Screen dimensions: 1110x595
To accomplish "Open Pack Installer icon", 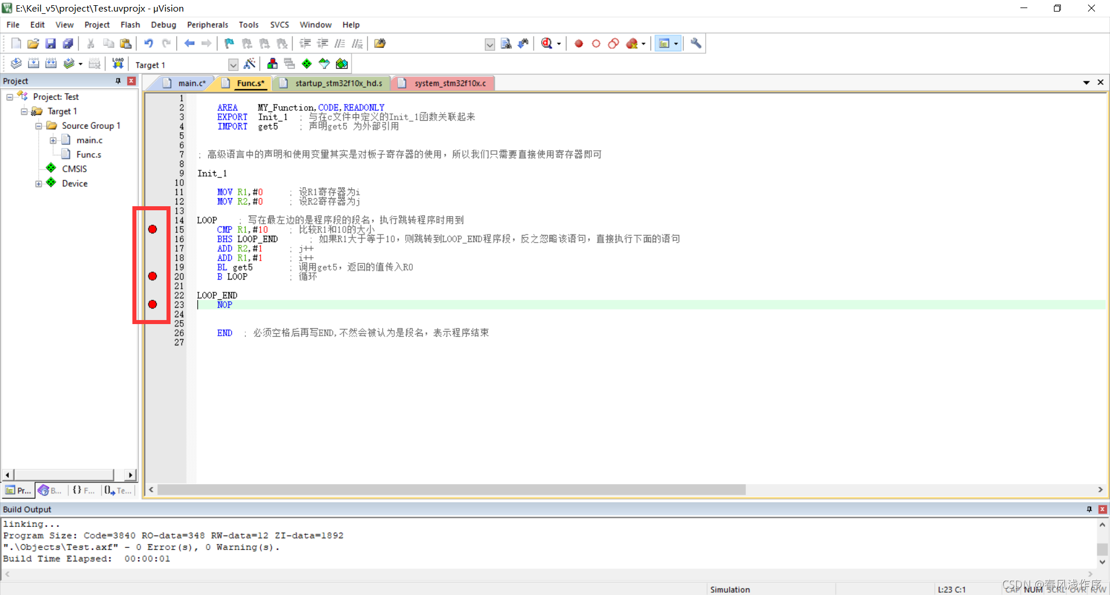I will tap(342, 64).
